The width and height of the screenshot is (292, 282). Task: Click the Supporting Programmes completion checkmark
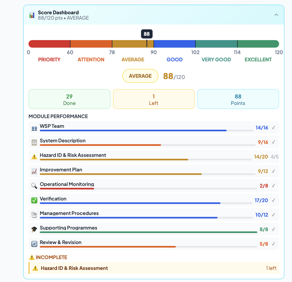point(273,230)
